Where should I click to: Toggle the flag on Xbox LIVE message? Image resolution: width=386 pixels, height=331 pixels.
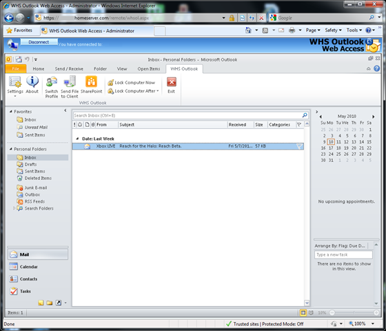point(299,146)
